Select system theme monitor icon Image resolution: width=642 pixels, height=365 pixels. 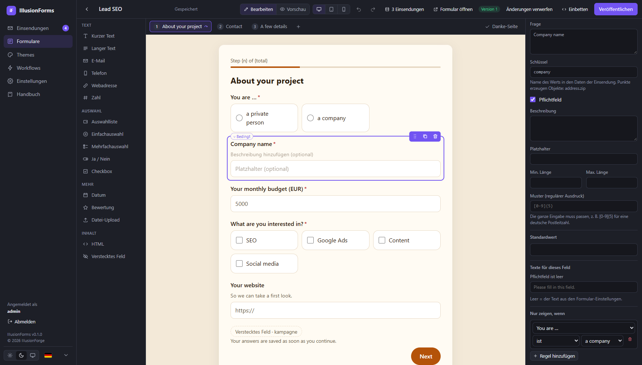click(32, 355)
